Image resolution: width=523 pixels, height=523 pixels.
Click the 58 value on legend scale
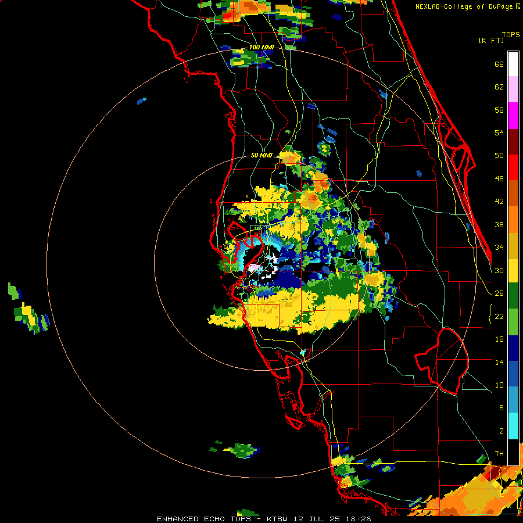(499, 110)
